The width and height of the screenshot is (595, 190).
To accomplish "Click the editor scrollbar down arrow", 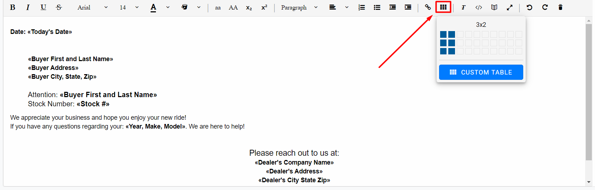I will (x=589, y=182).
